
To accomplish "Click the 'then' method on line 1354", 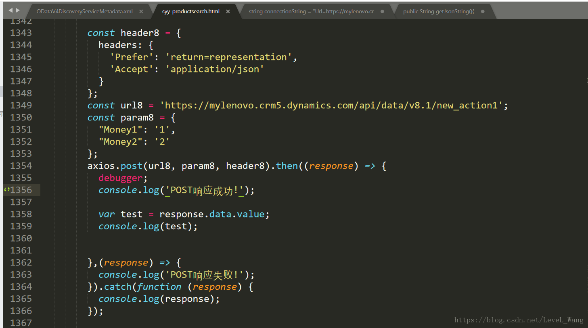I will click(287, 166).
